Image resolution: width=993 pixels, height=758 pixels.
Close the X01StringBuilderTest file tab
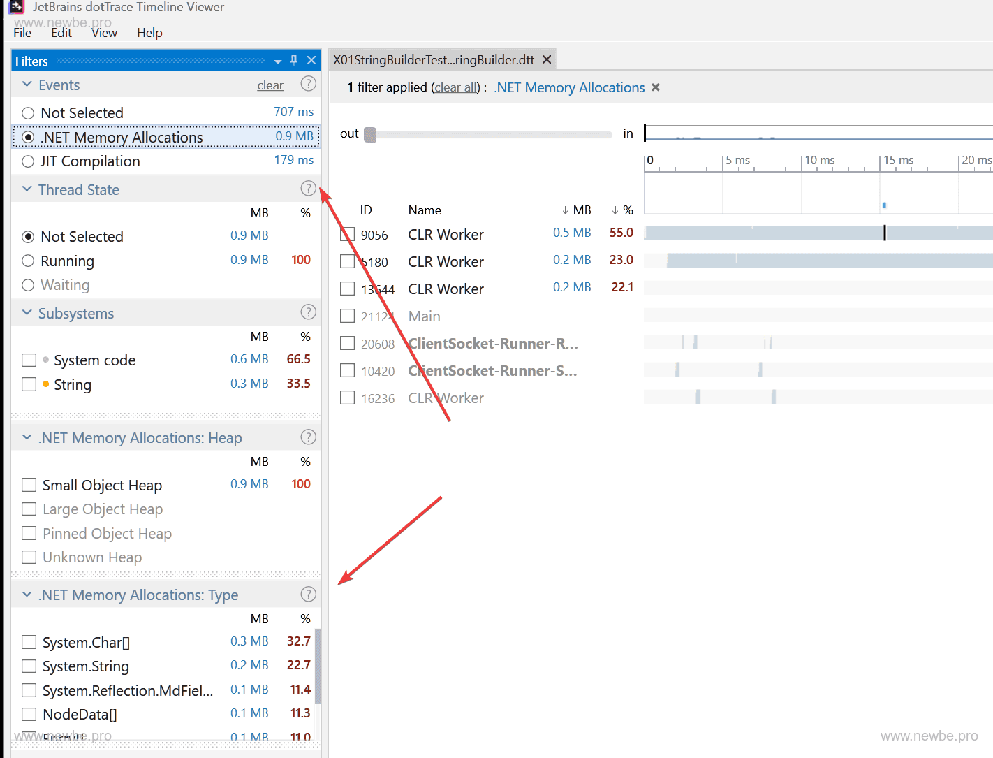coord(547,59)
